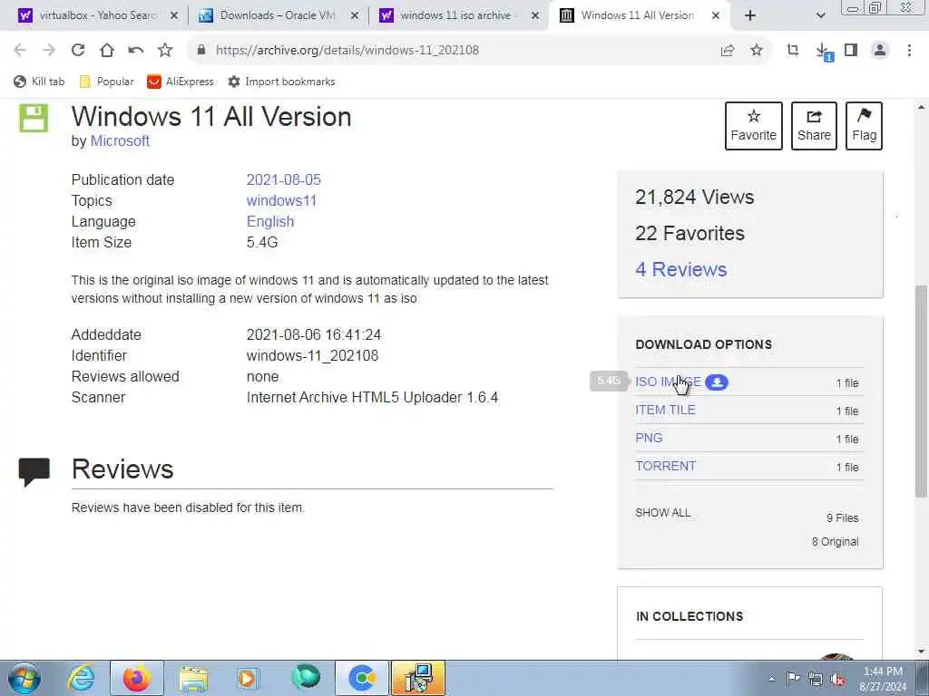The height and width of the screenshot is (696, 929).
Task: Launch Internet Explorer from taskbar
Action: click(81, 678)
